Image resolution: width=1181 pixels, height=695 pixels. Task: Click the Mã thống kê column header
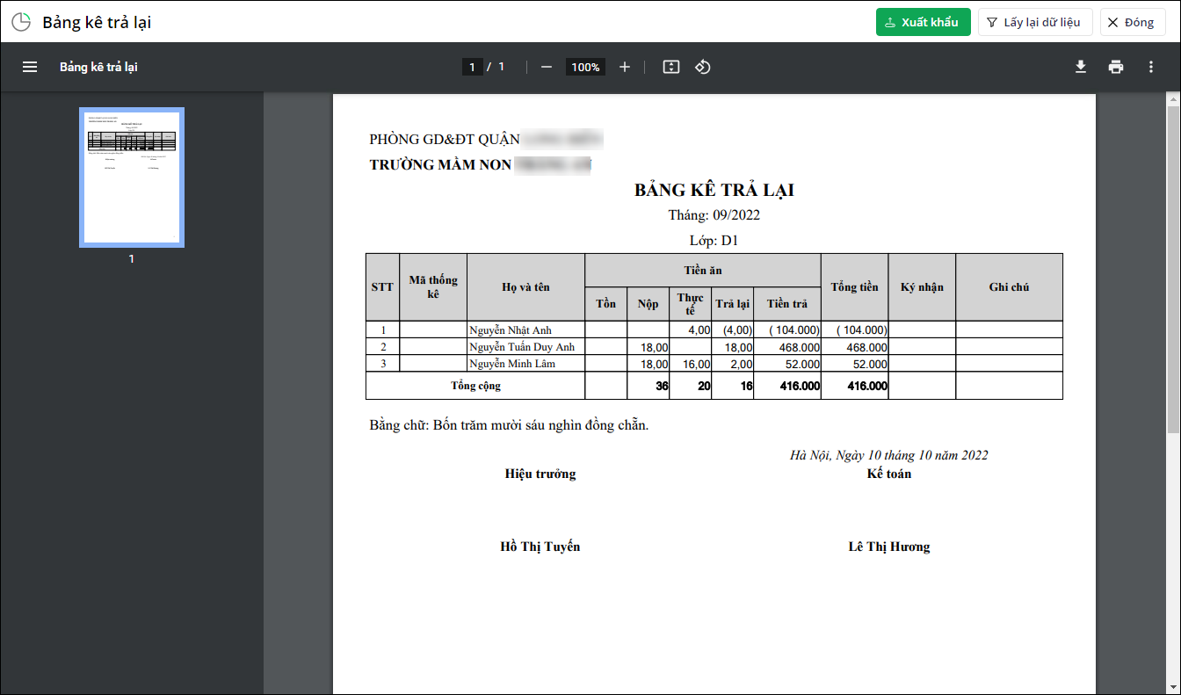[x=433, y=287]
